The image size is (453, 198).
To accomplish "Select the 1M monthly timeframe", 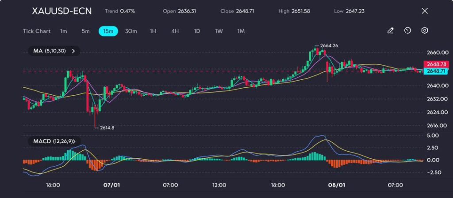I will 241,31.
